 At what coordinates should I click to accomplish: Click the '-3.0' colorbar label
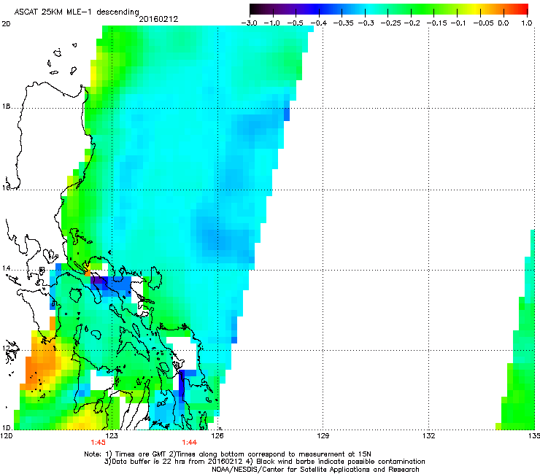249,23
